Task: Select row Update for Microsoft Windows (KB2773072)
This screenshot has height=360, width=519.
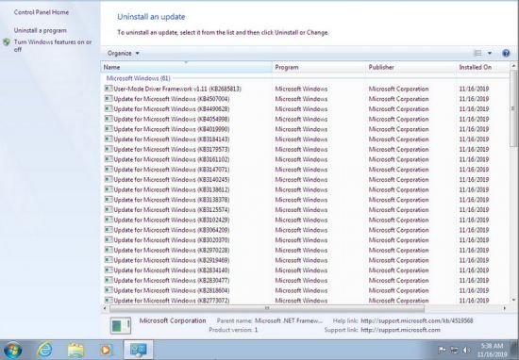Action: (x=305, y=301)
